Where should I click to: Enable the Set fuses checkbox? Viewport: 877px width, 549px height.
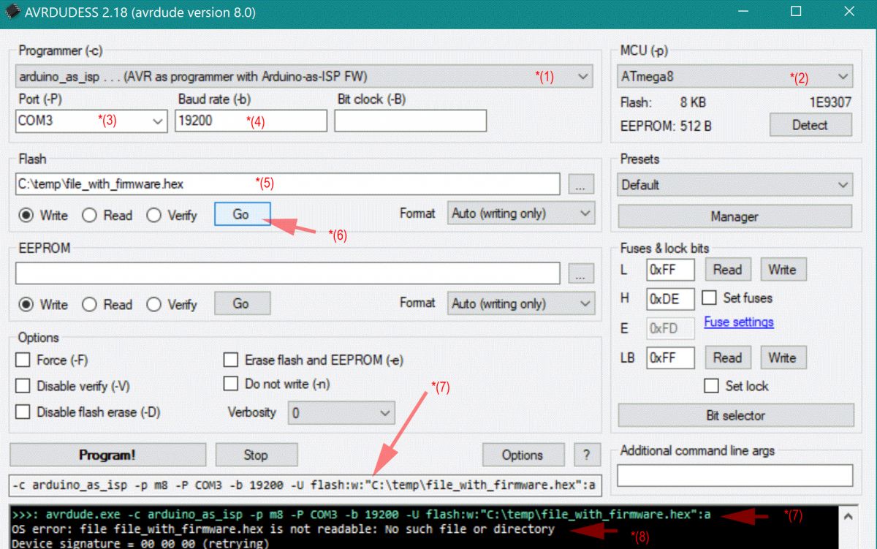(x=710, y=298)
